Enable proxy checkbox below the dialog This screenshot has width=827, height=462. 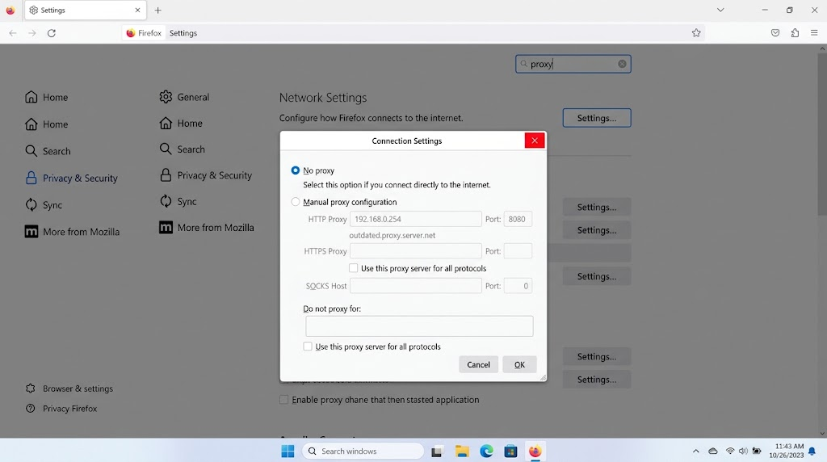coord(283,400)
